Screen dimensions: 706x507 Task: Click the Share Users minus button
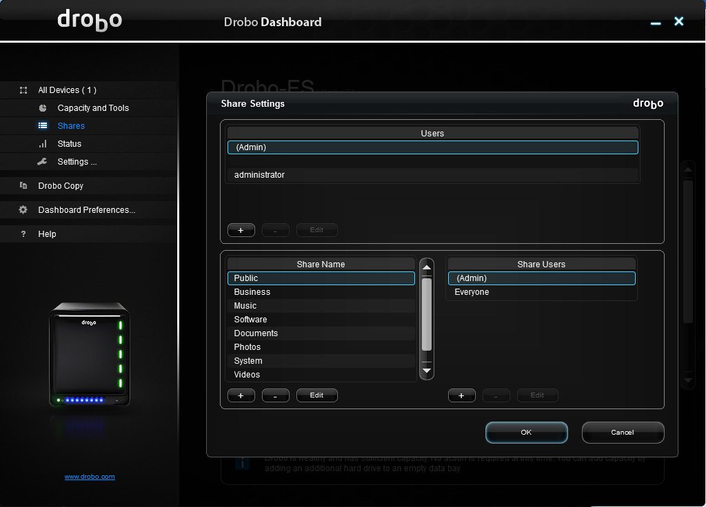[x=496, y=395]
